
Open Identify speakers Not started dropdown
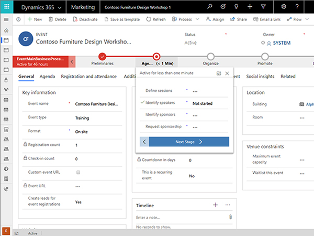tap(210, 103)
